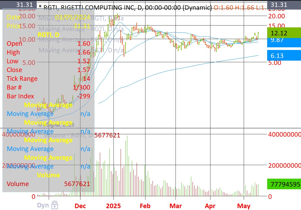The height and width of the screenshot is (210, 301).
Task: Select the Tick Range 14 row
Action: tap(48, 79)
